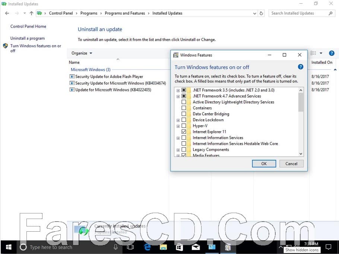Select 'Security Update for Adobe Flash Player' text
The height and width of the screenshot is (254, 339).
click(x=109, y=76)
